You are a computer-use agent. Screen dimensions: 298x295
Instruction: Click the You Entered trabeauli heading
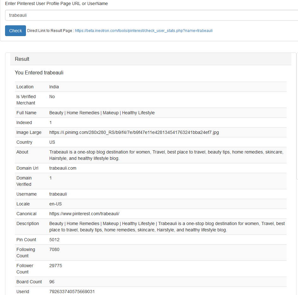point(39,73)
